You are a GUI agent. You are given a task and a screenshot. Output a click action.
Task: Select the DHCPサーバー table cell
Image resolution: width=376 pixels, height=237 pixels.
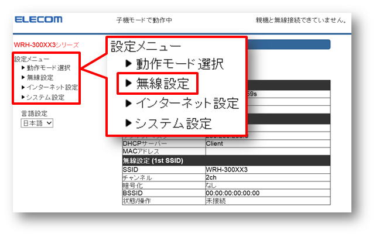click(x=164, y=143)
